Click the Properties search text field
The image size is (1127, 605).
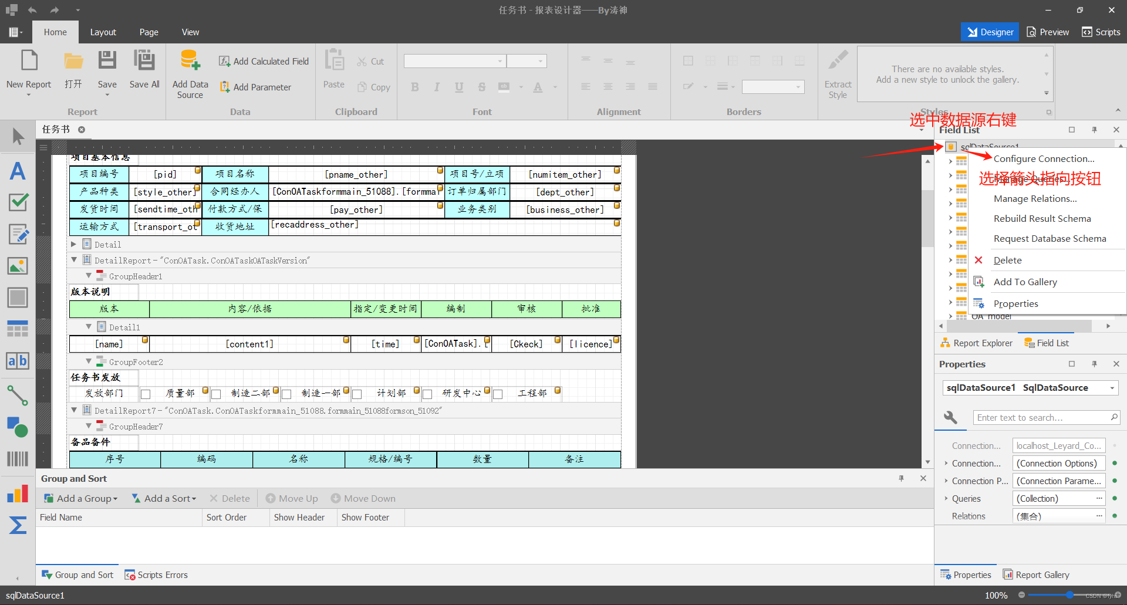click(1046, 417)
